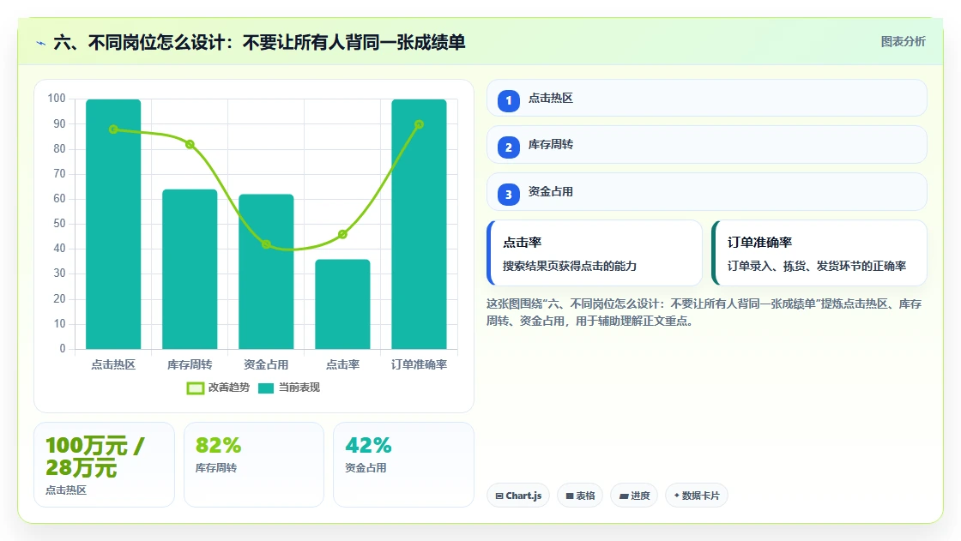The width and height of the screenshot is (961, 541).
Task: Click the 图表分析 label in the header
Action: [903, 42]
